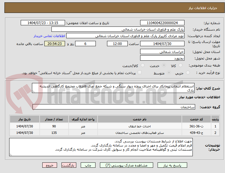This screenshot has width=225, height=173.
Task: Click date 1404/07/30 in row 2
Action: click(25, 133)
